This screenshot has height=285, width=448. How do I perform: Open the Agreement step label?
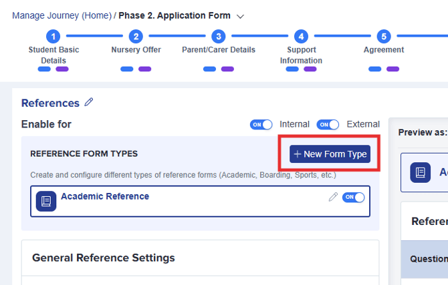click(383, 50)
